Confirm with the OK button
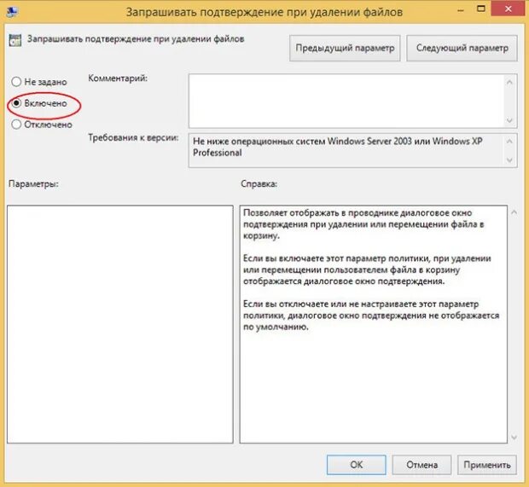Viewport: 529px width, 487px height. (357, 465)
